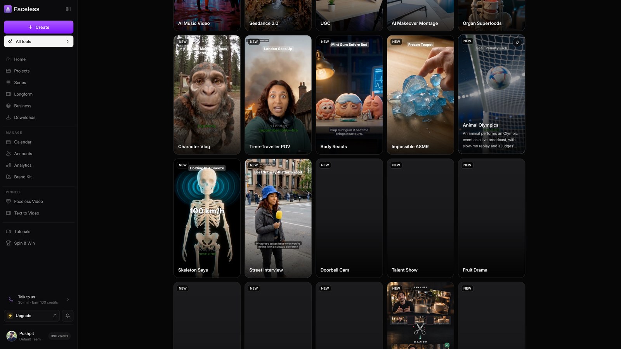The height and width of the screenshot is (349, 621).
Task: Choose the Doorbell Cam template
Action: [349, 218]
